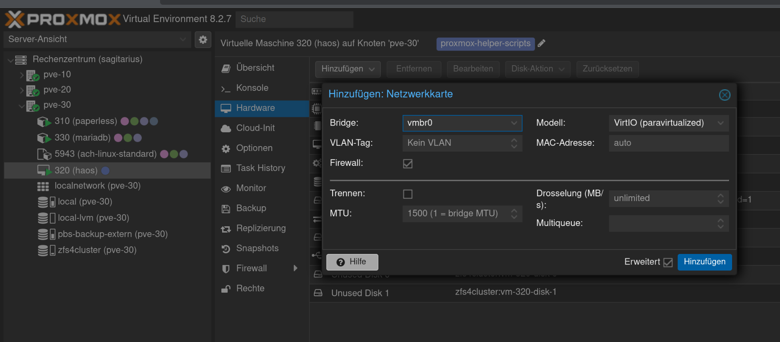This screenshot has width=780, height=342.
Task: Toggle the Erweitert checkbox
Action: point(668,262)
